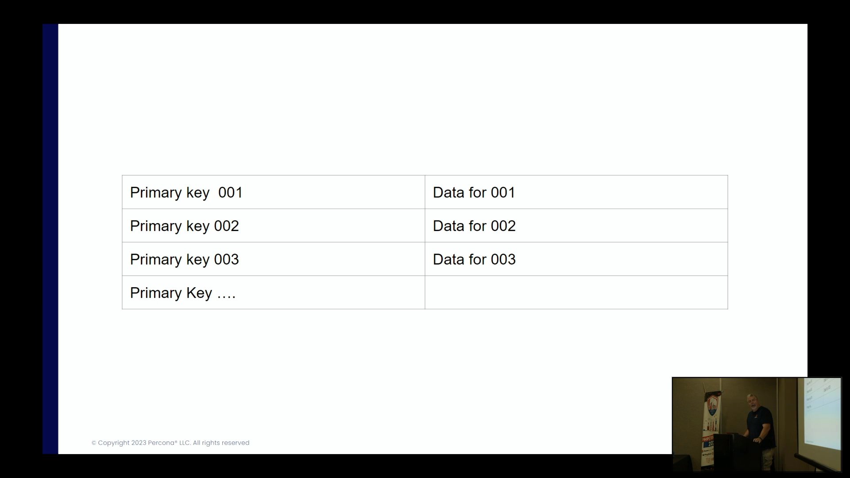The image size is (850, 478).
Task: Click the dark blue vertical bar on slide
Action: 50,239
